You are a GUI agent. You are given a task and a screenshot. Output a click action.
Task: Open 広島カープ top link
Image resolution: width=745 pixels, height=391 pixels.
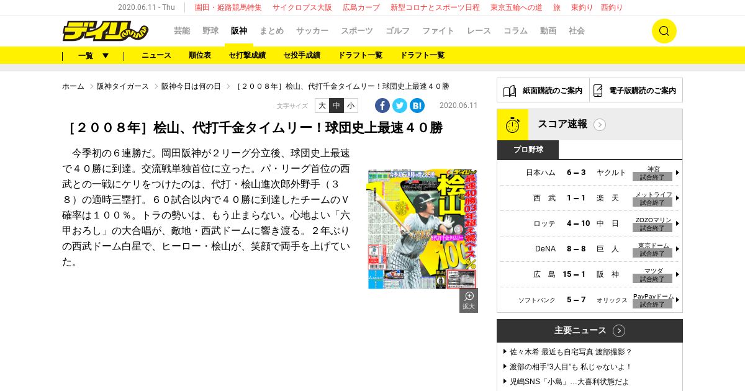[x=361, y=7]
